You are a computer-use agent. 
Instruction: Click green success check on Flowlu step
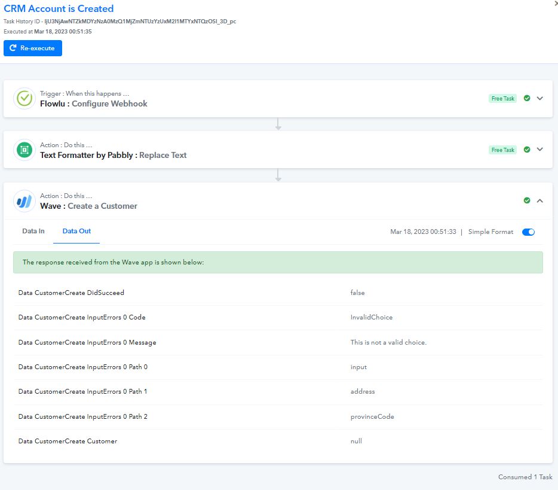point(527,98)
